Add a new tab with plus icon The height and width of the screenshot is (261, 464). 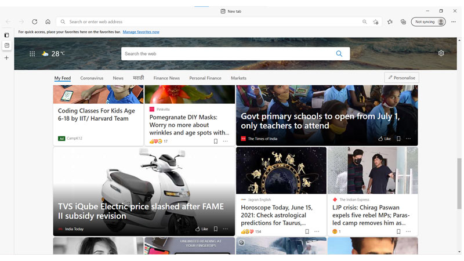pos(6,57)
